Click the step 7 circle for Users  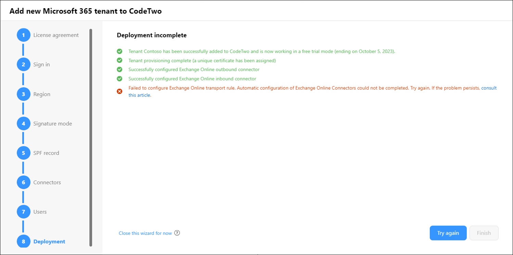(24, 212)
